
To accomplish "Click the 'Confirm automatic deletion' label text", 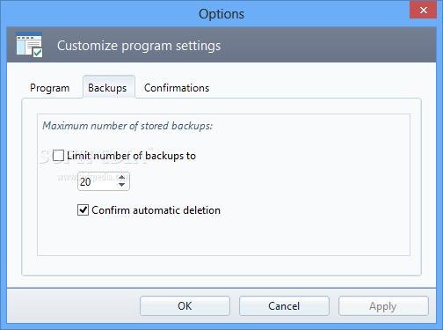I will tap(156, 210).
